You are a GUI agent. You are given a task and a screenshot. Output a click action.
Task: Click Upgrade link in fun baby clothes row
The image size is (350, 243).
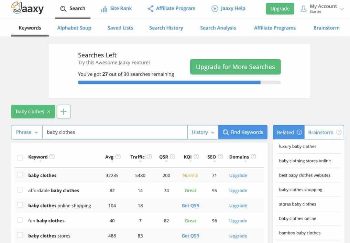click(238, 221)
